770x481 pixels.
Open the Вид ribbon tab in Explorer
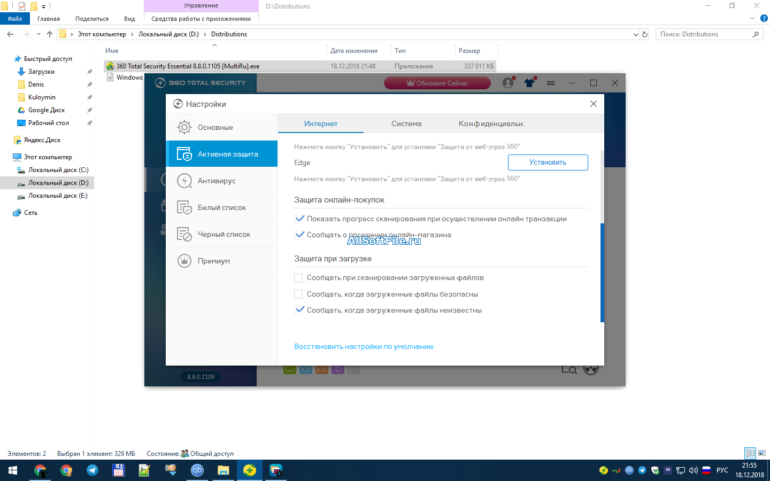129,19
